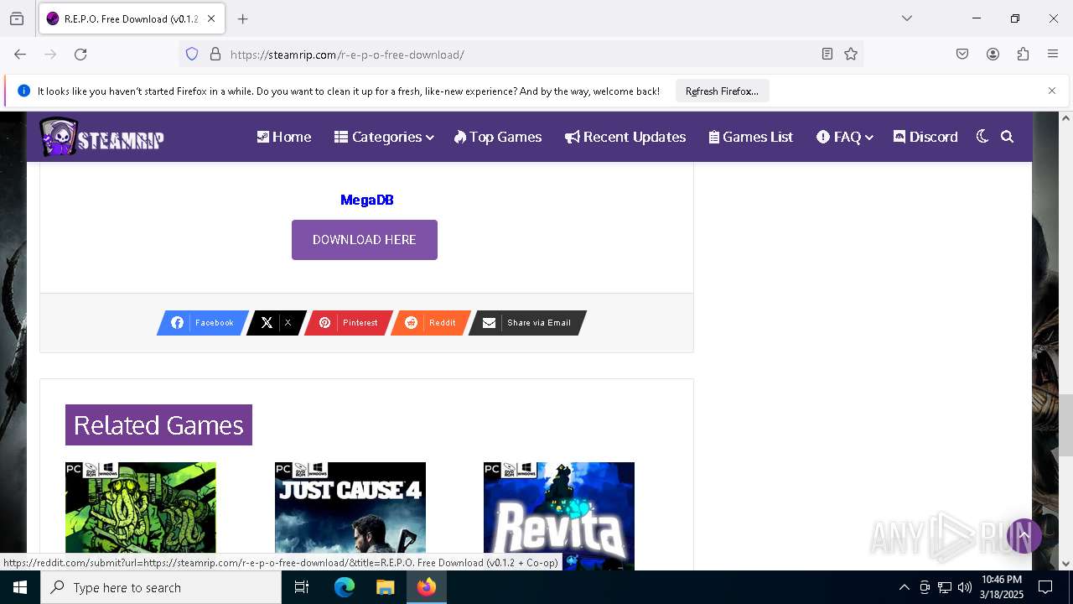This screenshot has height=604, width=1073.
Task: Toggle Reader View icon in address bar
Action: pos(827,54)
